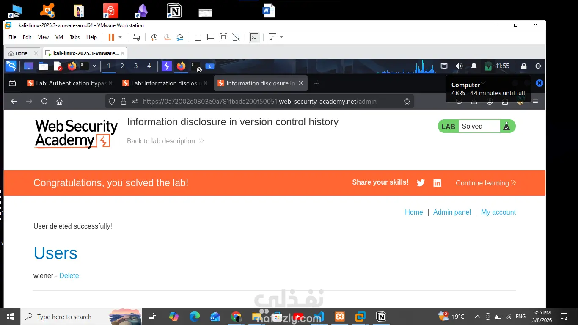
Task: Click the Continue learning link
Action: pyautogui.click(x=486, y=183)
